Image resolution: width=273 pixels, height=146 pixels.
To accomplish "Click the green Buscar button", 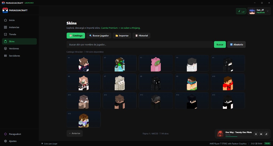I will pos(220,45).
